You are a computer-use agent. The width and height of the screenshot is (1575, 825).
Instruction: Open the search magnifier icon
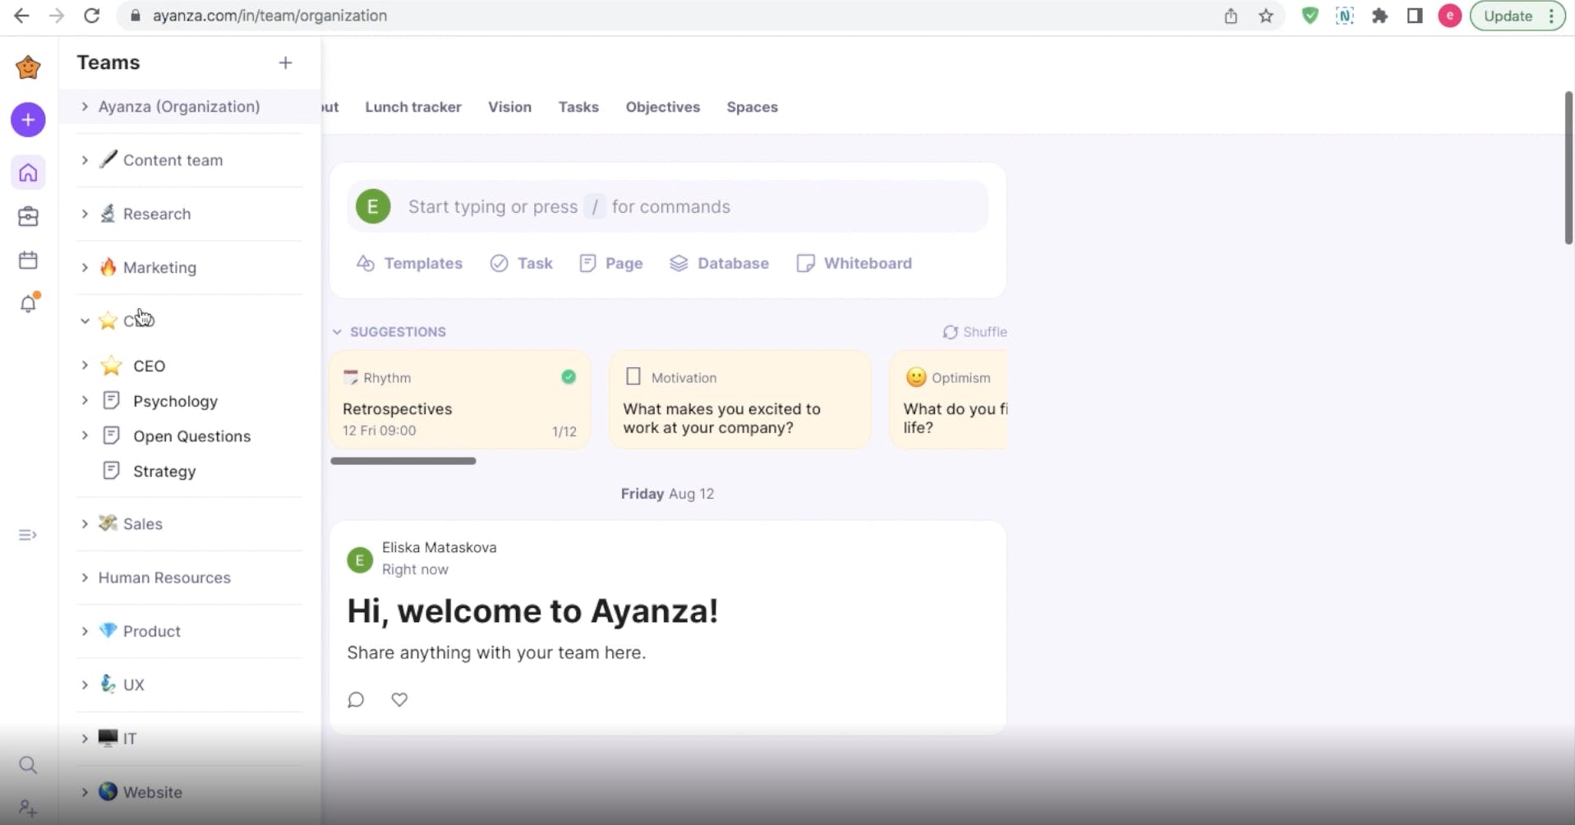tap(28, 766)
